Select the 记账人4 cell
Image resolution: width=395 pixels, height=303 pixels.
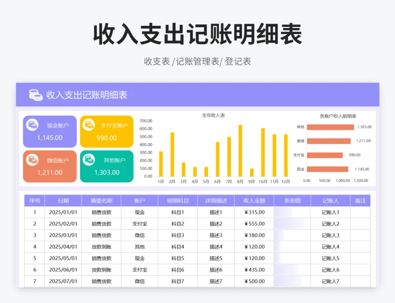click(x=330, y=247)
